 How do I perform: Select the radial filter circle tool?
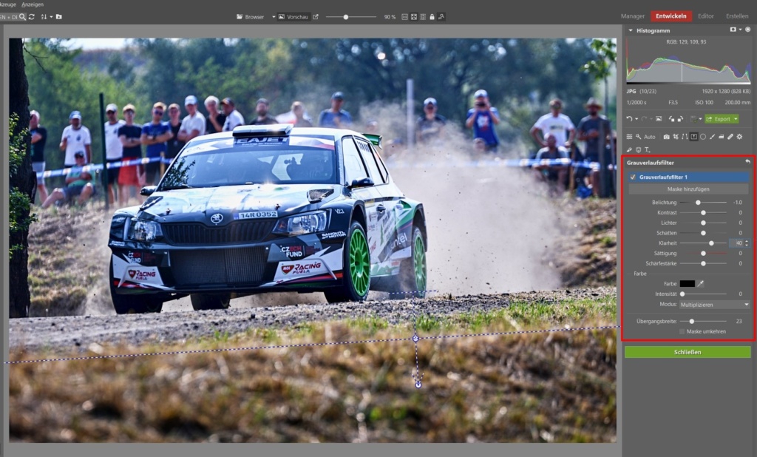click(x=703, y=137)
